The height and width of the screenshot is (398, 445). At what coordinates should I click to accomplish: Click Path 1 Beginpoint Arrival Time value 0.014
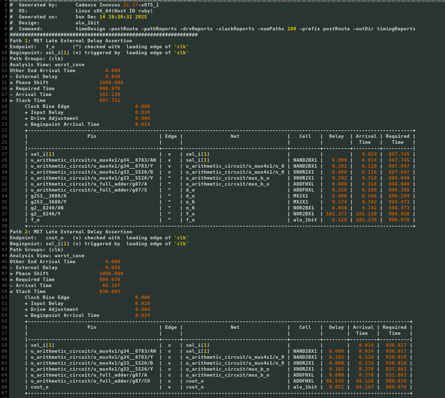(143, 124)
